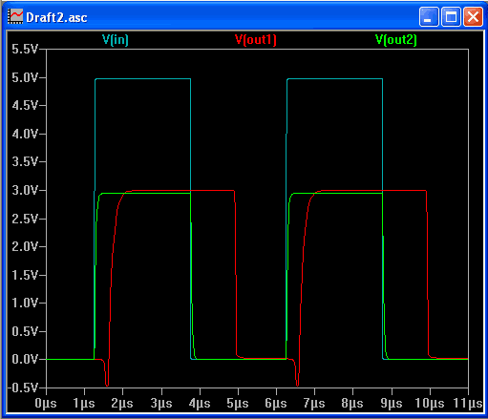Screen dimensions: 488x419
Task: Click the 3.0V vertical axis label
Action: click(25, 190)
